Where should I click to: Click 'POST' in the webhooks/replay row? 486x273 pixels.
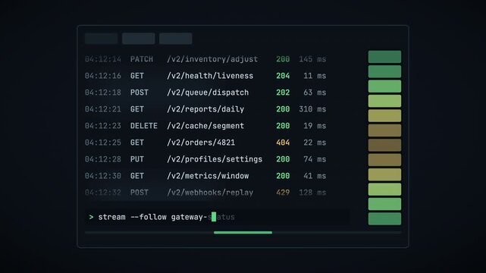pos(140,193)
